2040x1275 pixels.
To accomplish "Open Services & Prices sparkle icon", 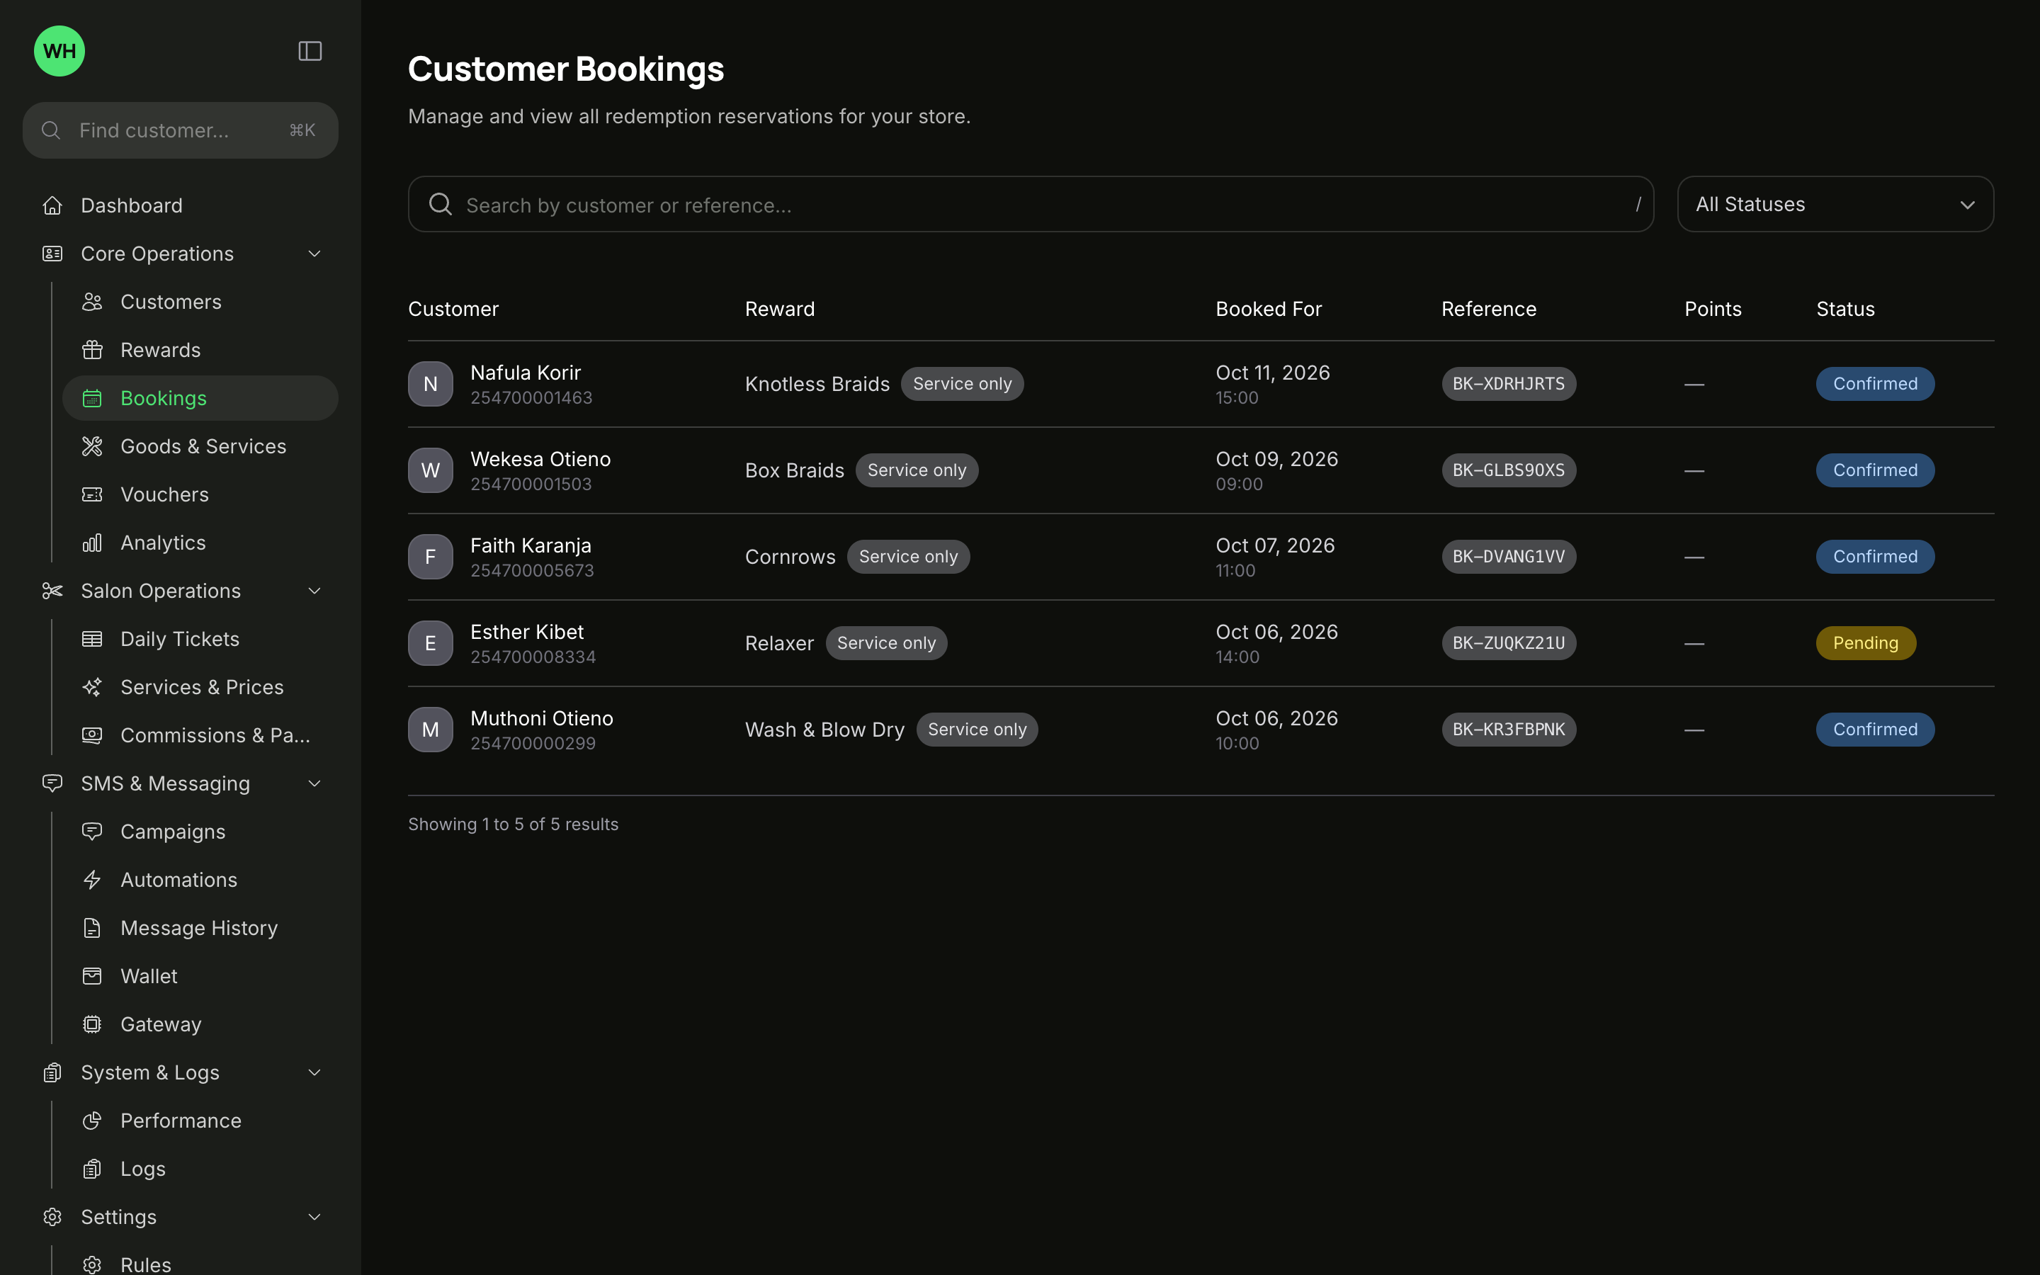I will tap(92, 687).
